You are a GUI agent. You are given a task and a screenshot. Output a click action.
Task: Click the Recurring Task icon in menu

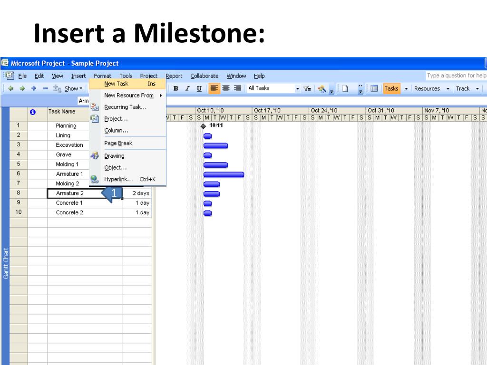click(x=95, y=107)
